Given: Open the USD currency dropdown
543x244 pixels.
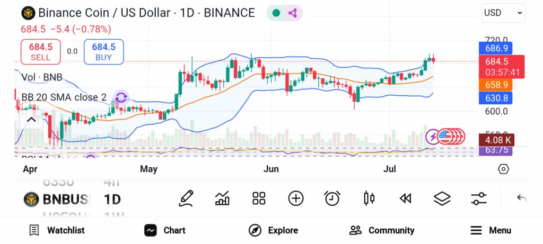Looking at the screenshot, I should pos(503,13).
